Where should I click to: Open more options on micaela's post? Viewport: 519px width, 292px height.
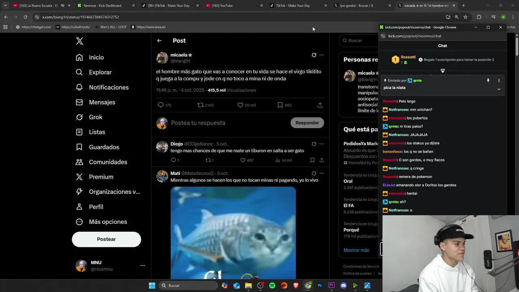322,55
